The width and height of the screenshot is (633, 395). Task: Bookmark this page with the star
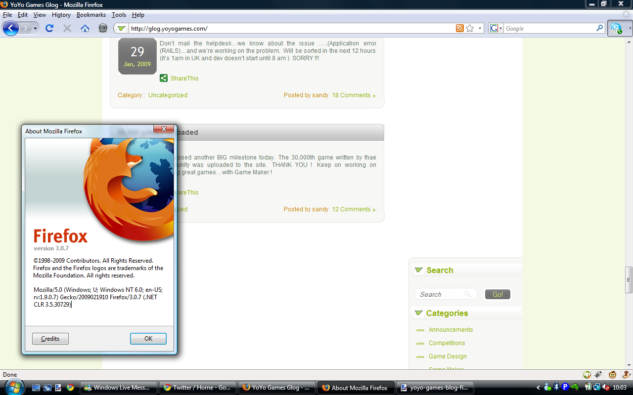tap(469, 29)
